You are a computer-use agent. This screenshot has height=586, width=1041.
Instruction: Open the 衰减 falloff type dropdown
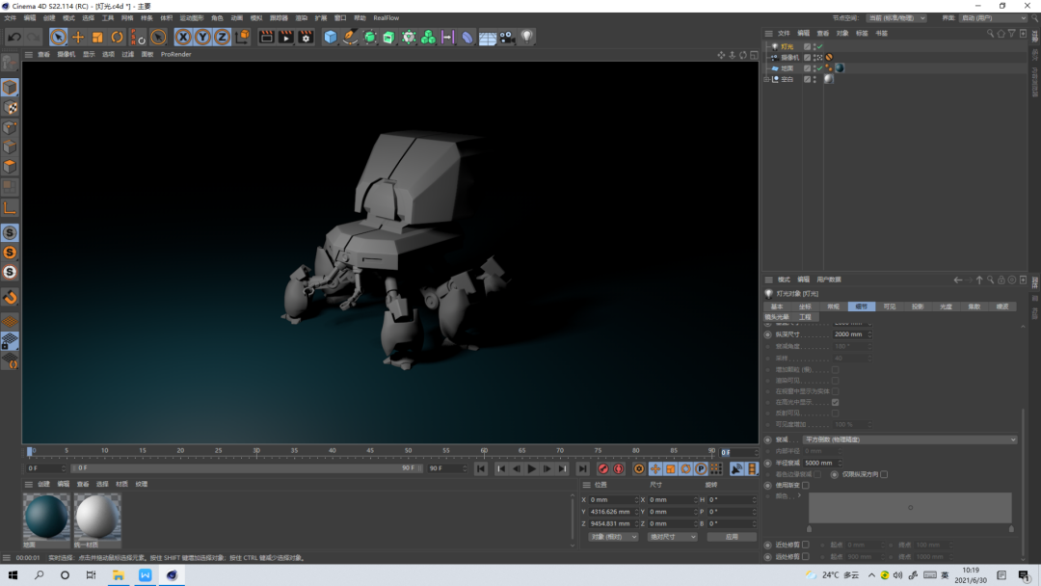click(910, 439)
